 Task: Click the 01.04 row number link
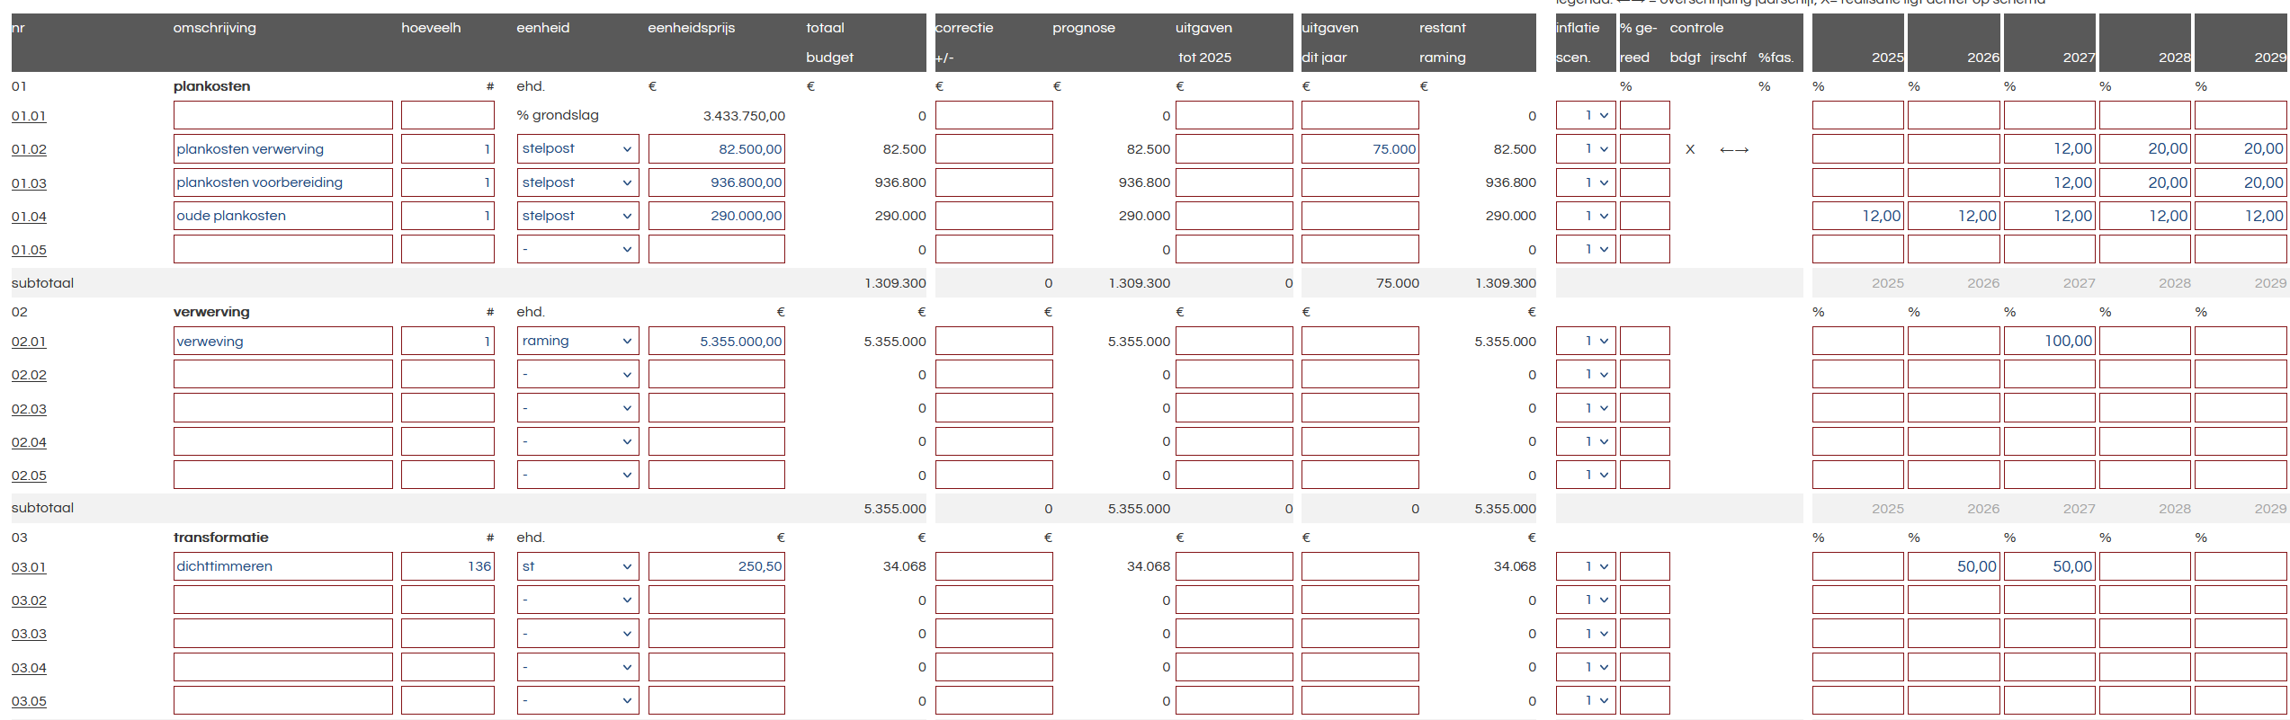click(x=29, y=217)
